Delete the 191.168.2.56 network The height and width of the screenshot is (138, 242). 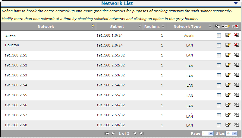click(x=237, y=105)
